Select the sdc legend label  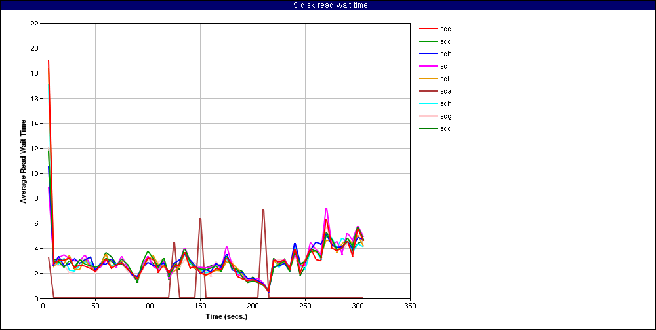click(446, 41)
